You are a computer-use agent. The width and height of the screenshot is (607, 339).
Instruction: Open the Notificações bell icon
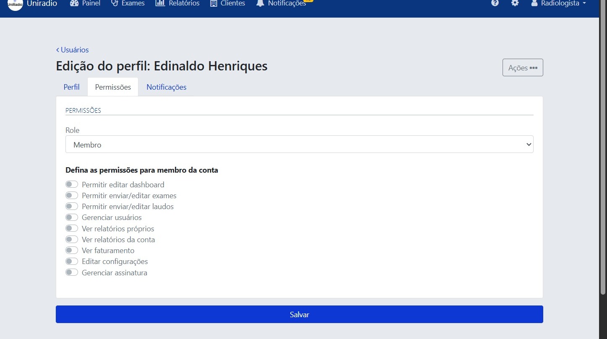click(260, 3)
